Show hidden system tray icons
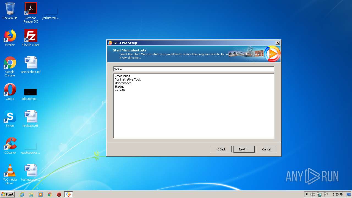 coord(307,194)
